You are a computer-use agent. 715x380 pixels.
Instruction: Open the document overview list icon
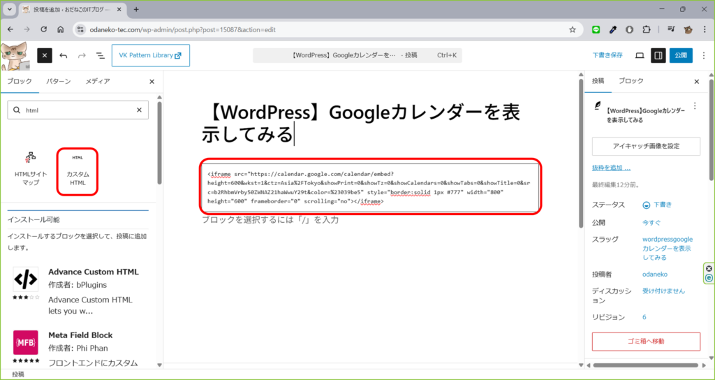tap(100, 56)
